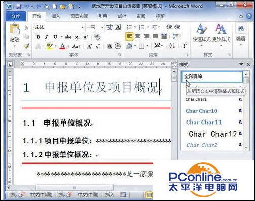
Task: Open the Change Styles menu
Action: click(221, 35)
